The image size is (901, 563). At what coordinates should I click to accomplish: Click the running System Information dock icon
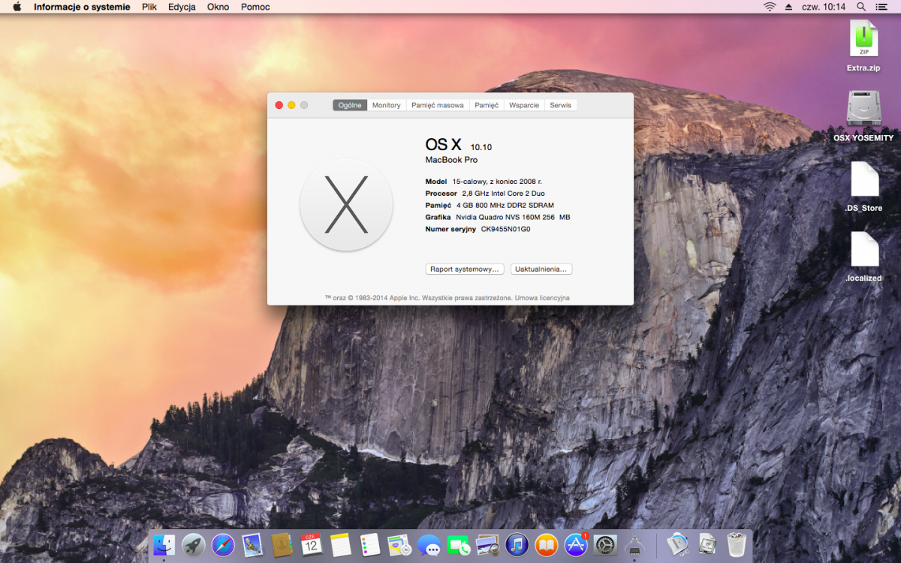point(635,545)
